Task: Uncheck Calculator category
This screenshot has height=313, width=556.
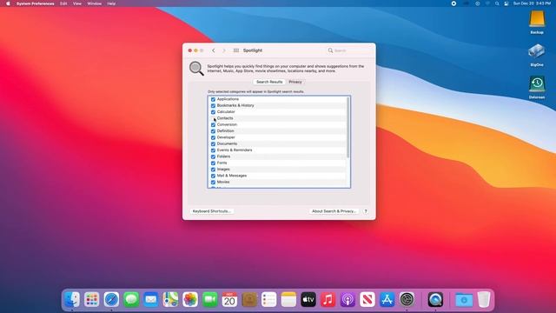Action: click(213, 112)
